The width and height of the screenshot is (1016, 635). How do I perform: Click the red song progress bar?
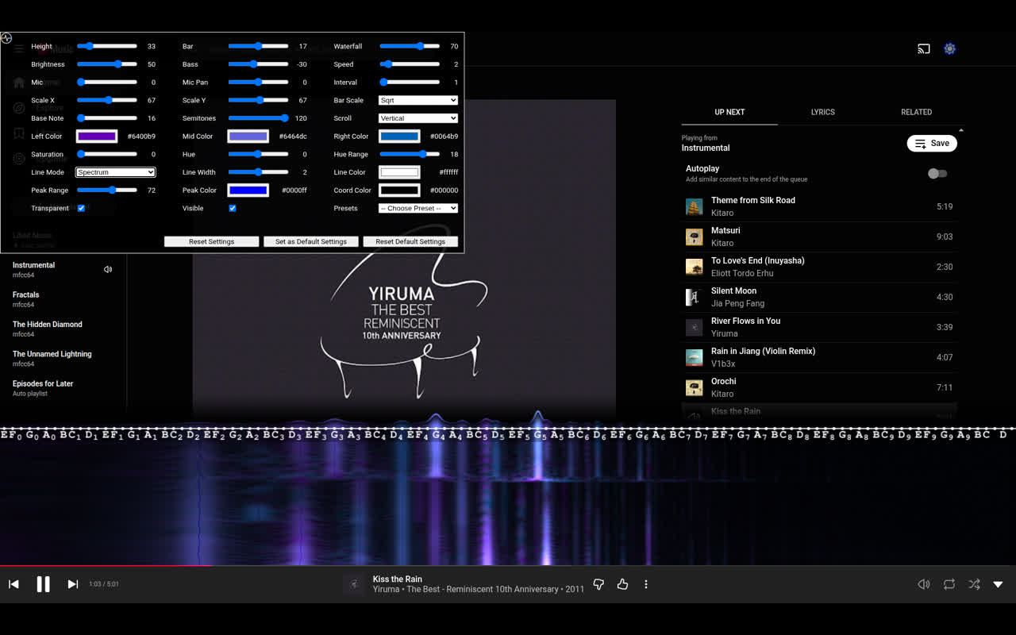click(106, 566)
